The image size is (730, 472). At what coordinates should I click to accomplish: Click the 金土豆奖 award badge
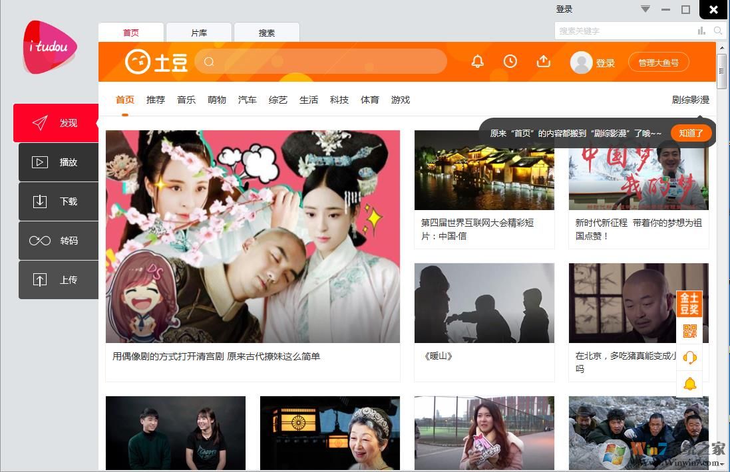(x=690, y=303)
